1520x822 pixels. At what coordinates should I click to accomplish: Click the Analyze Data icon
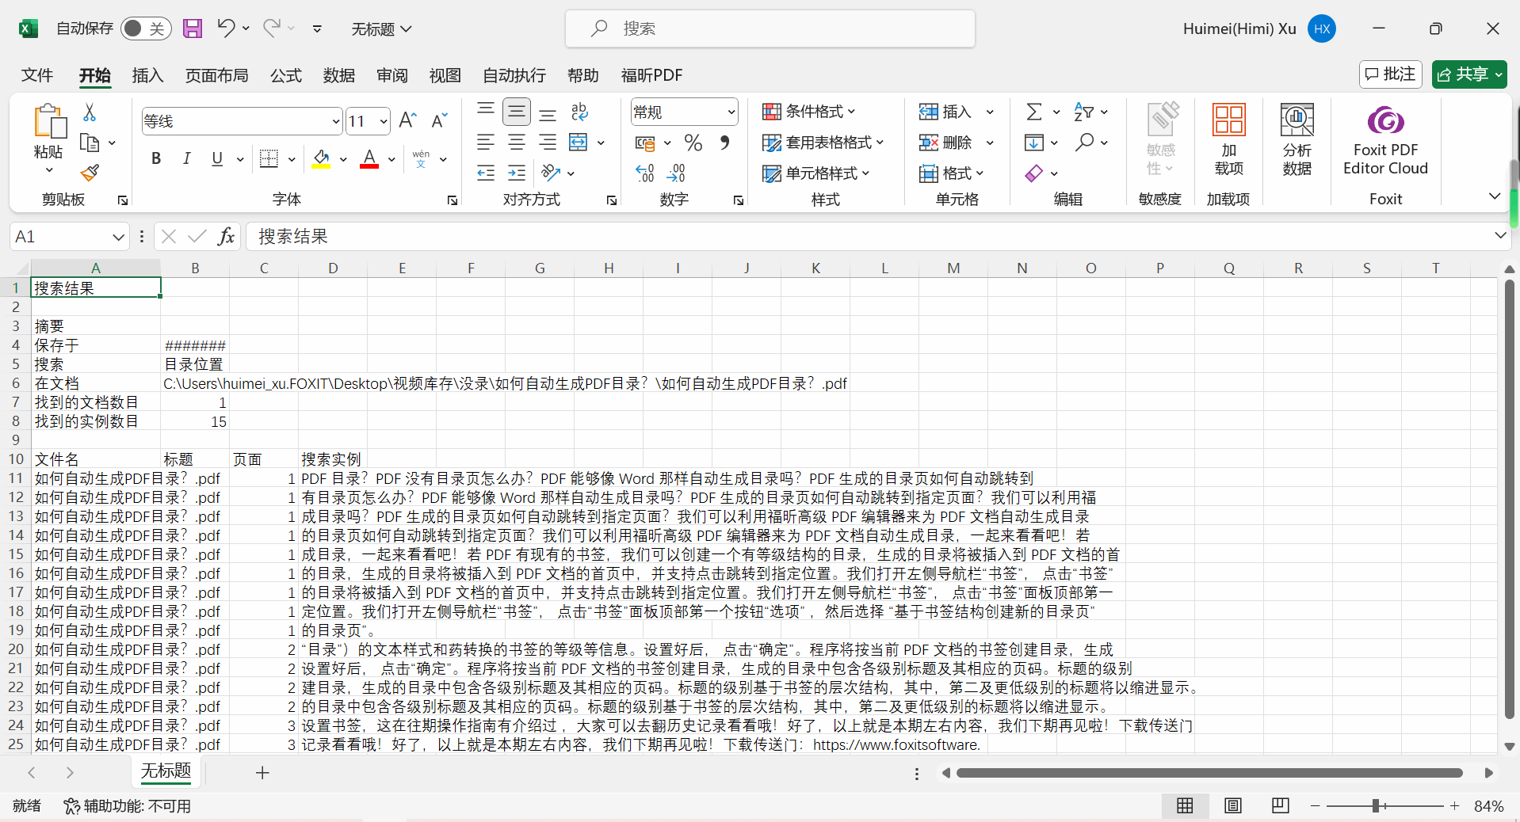point(1297,140)
